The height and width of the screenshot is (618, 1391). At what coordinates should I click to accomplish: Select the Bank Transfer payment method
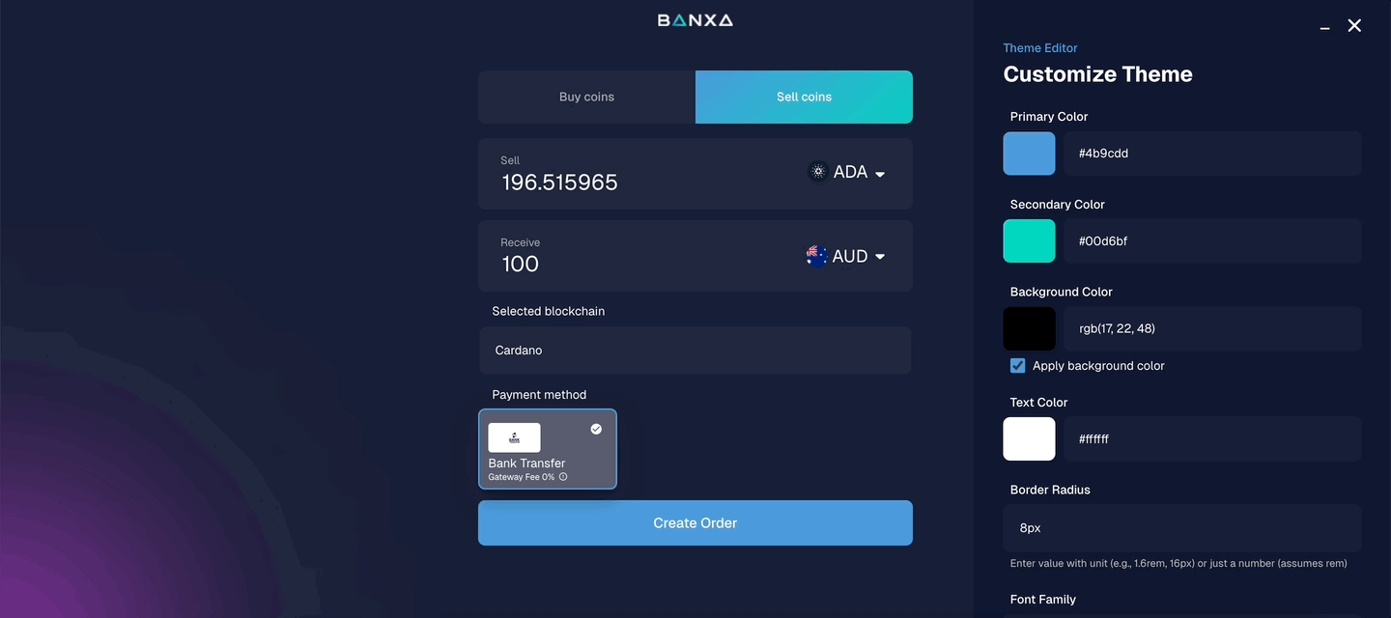click(548, 449)
